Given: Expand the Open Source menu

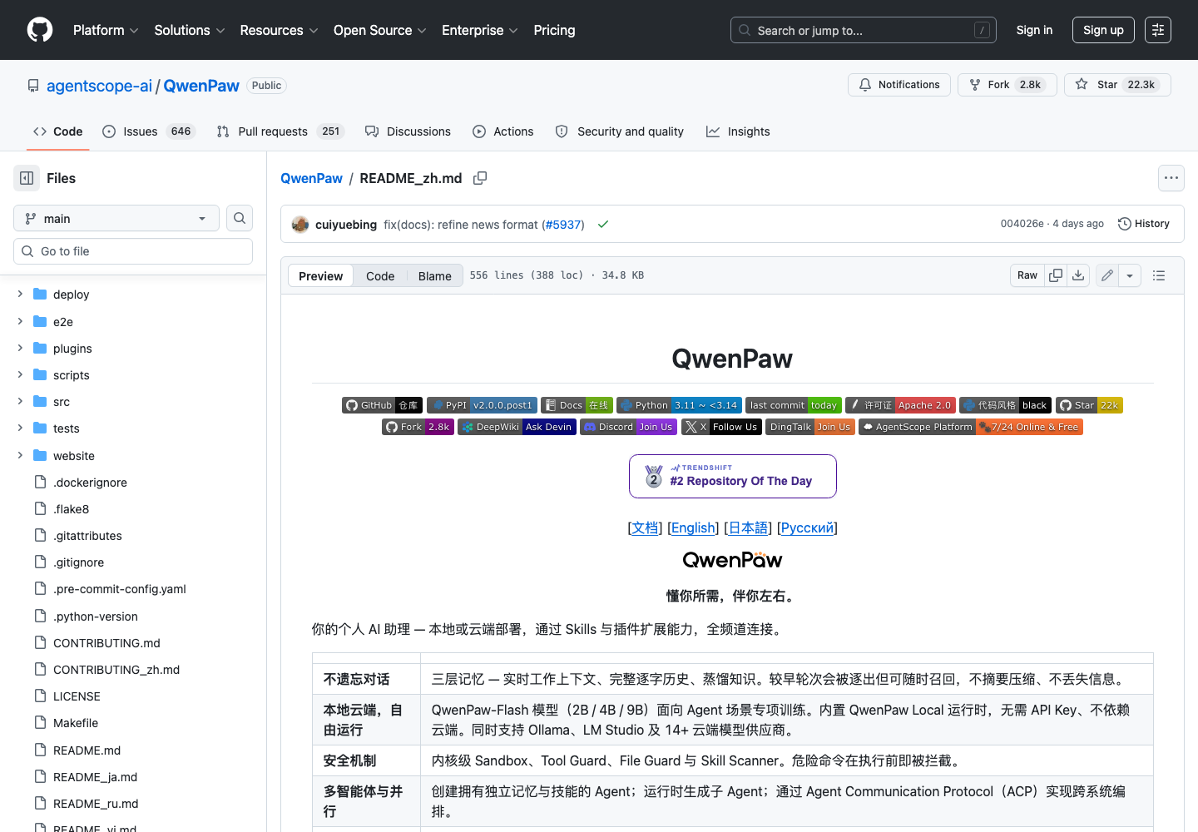Looking at the screenshot, I should coord(379,30).
